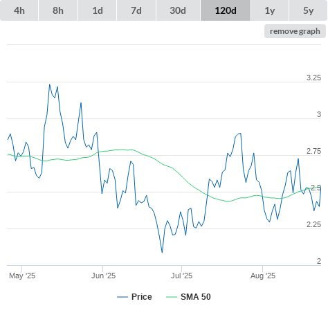Select the 7d range tab
The height and width of the screenshot is (315, 328).
coord(136,10)
